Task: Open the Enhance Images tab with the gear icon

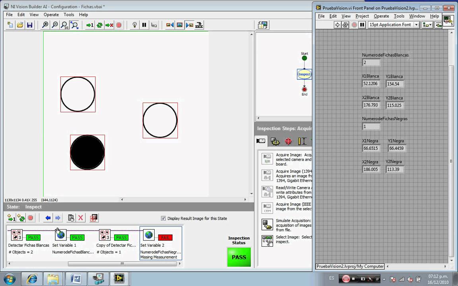Action: [x=275, y=141]
